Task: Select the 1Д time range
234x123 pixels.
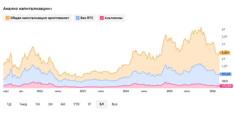Action: pos(9,104)
